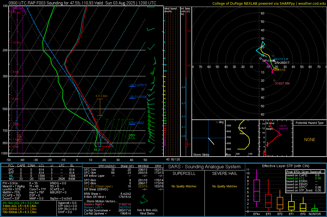Click the green based on LCL: 0.06 line
The width and height of the screenshot is (327, 217).
[x=304, y=178]
